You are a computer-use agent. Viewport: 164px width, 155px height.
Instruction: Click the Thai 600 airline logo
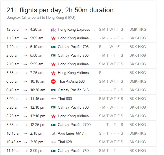(x=53, y=99)
